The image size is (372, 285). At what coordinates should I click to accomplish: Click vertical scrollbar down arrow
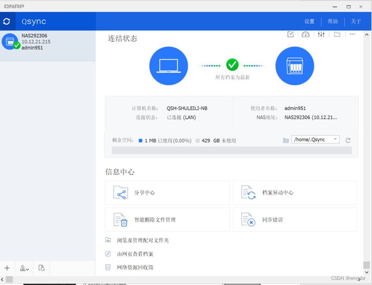[x=367, y=272]
